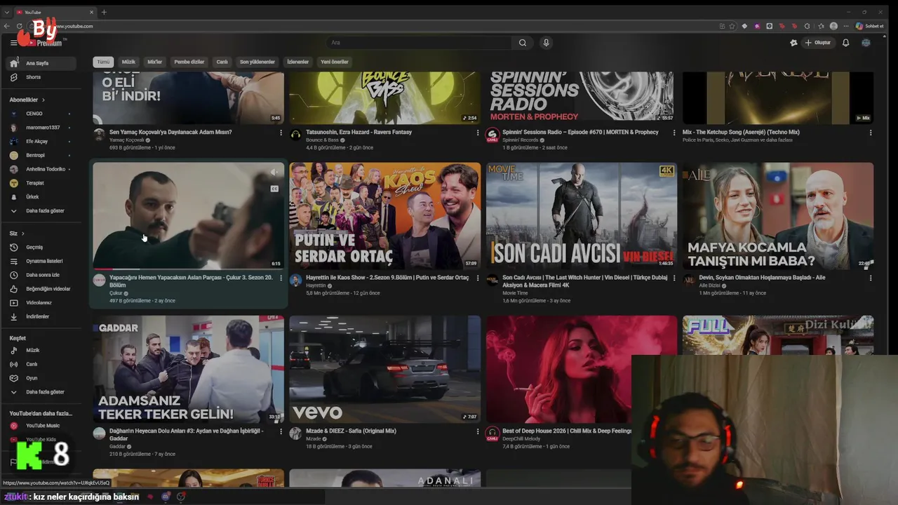Open options menu for Son Cadı Avcısı video
This screenshot has width=898, height=505.
674,278
